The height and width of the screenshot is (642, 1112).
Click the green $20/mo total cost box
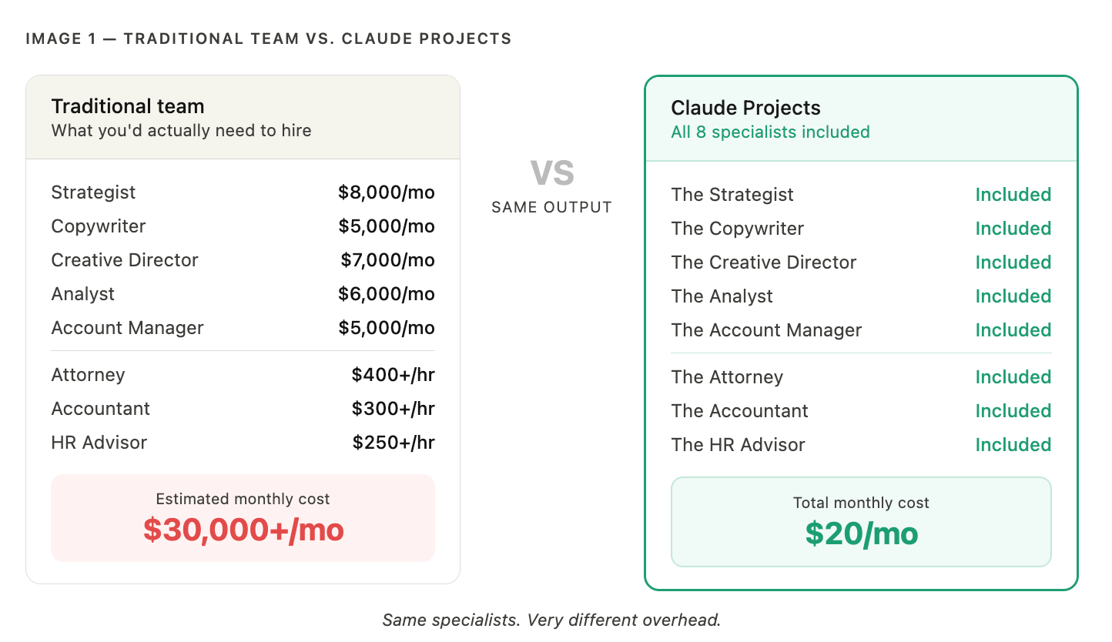click(x=861, y=522)
